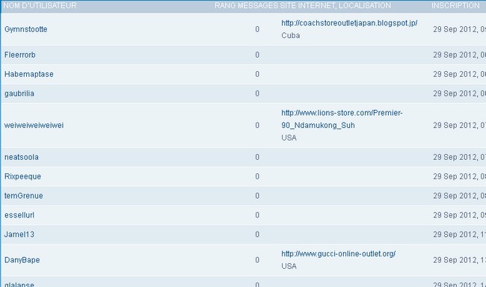Open DanyBape user profile
486x287 pixels.
point(22,260)
